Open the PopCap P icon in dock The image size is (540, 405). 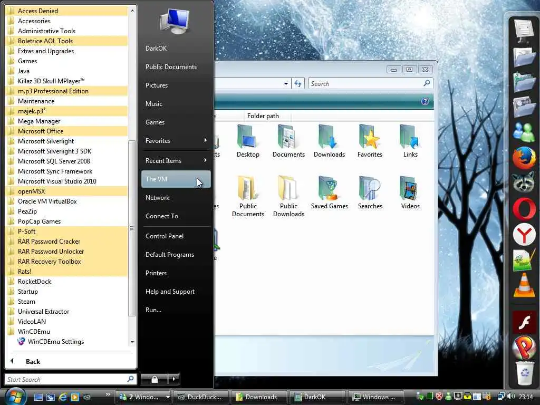(x=524, y=347)
